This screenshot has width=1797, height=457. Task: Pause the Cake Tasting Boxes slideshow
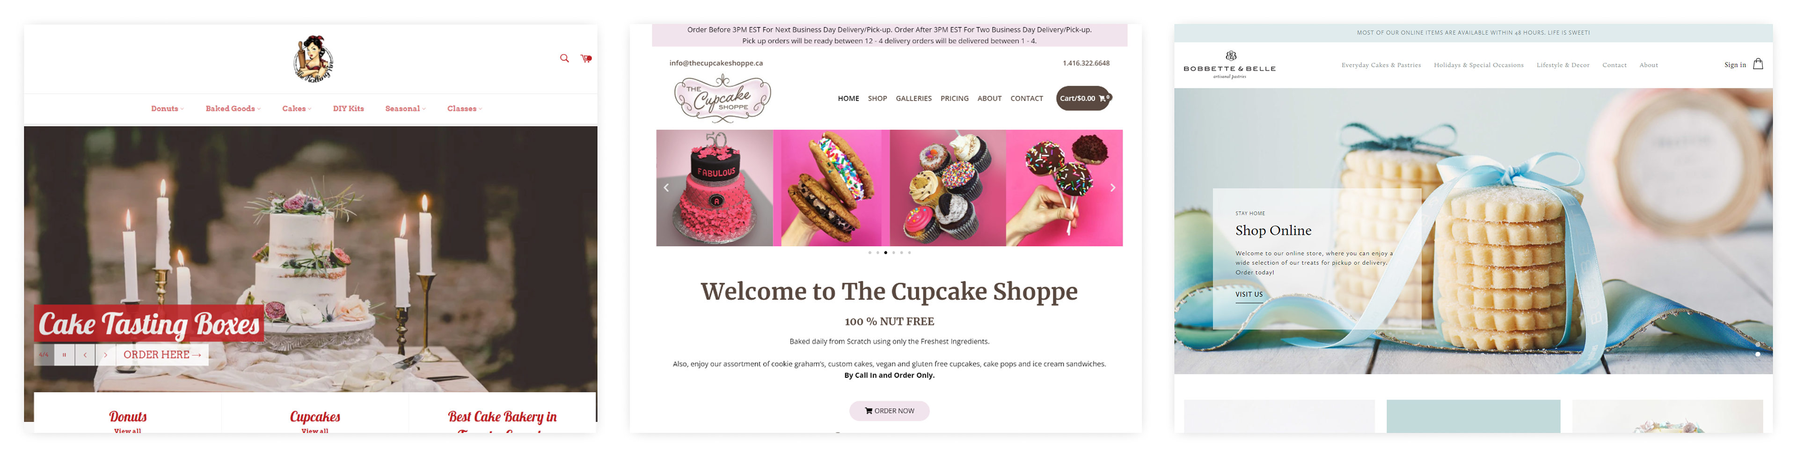64,355
